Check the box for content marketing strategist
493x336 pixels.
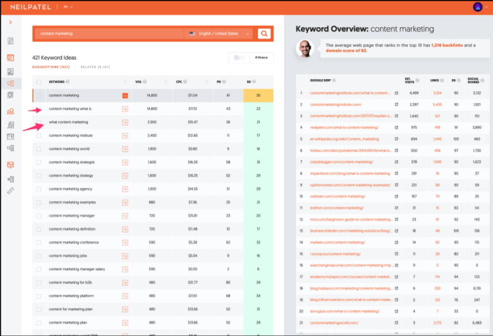tap(39, 163)
